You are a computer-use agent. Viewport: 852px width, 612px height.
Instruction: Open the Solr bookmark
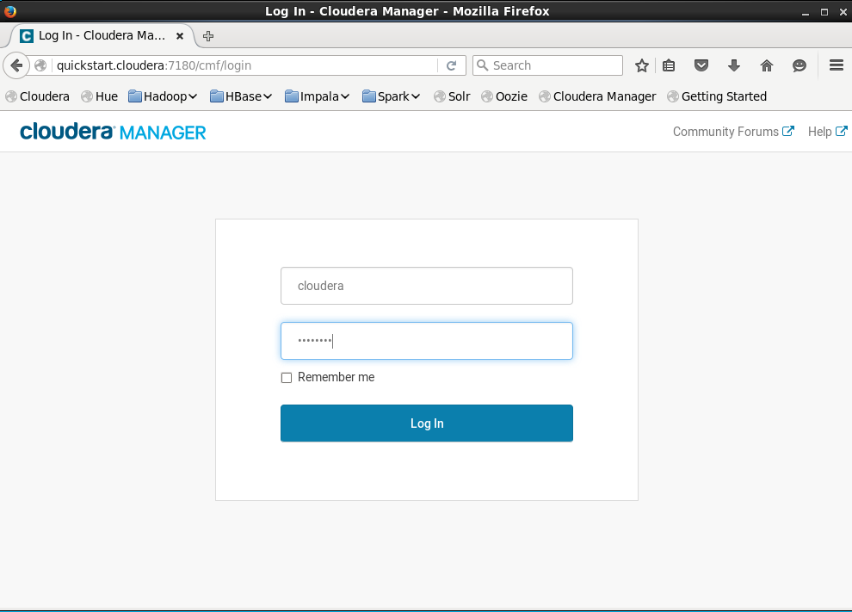pos(452,96)
